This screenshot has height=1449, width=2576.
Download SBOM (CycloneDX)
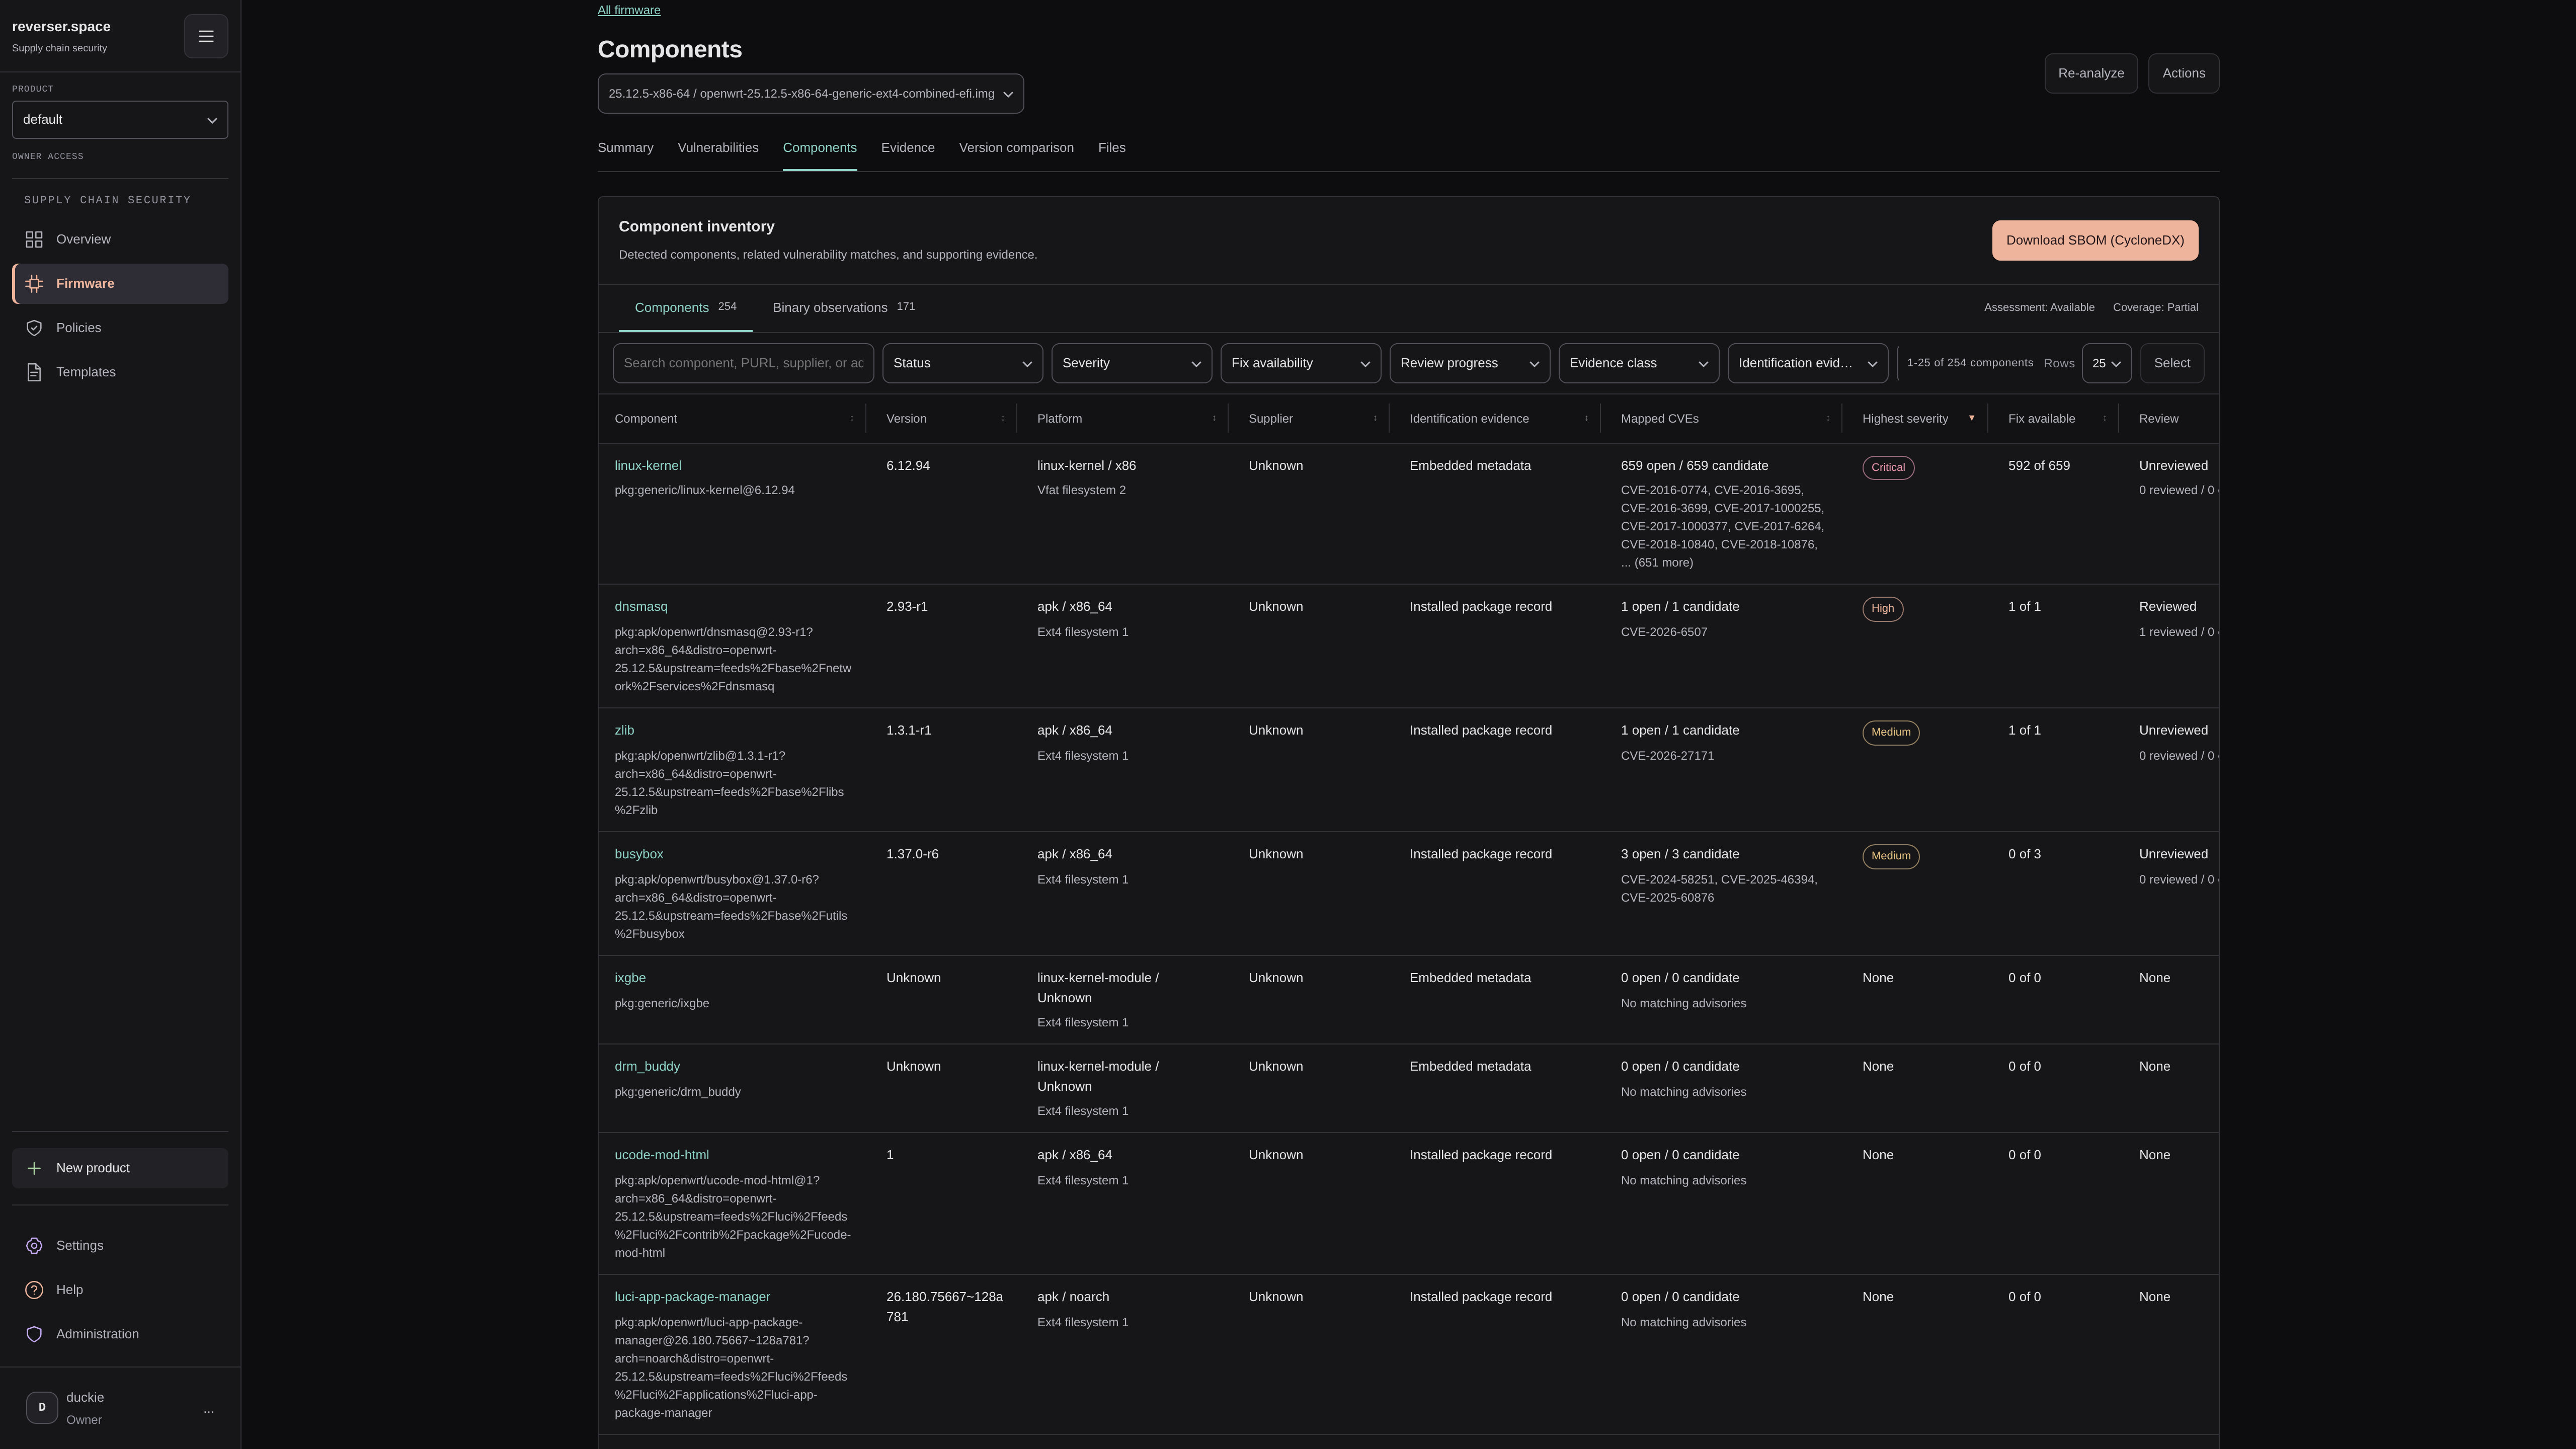coord(2095,241)
